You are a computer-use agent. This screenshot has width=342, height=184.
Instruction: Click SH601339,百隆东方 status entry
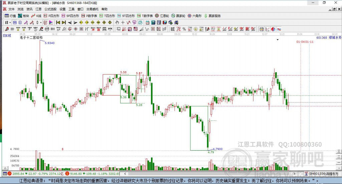[324, 174]
